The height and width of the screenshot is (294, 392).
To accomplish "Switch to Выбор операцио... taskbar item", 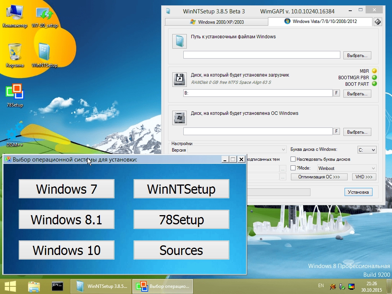I will pyautogui.click(x=162, y=286).
